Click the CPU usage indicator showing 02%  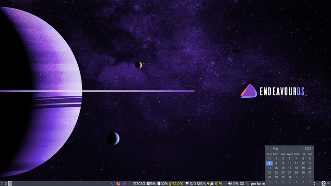pos(163,184)
